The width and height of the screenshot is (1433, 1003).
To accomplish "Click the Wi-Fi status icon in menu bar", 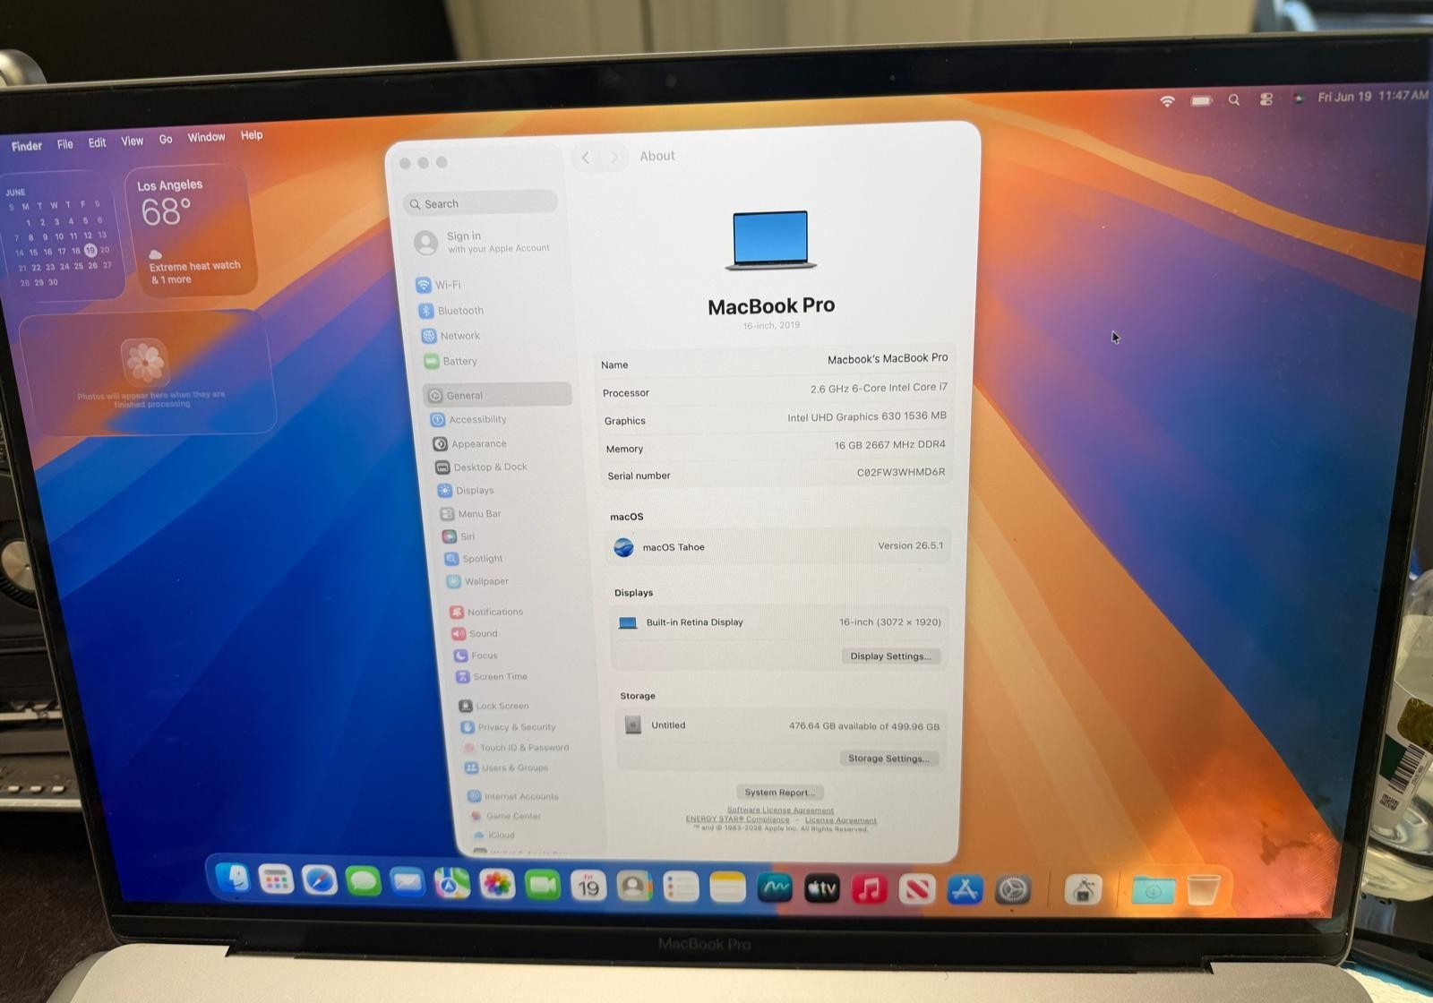I will coord(1166,101).
